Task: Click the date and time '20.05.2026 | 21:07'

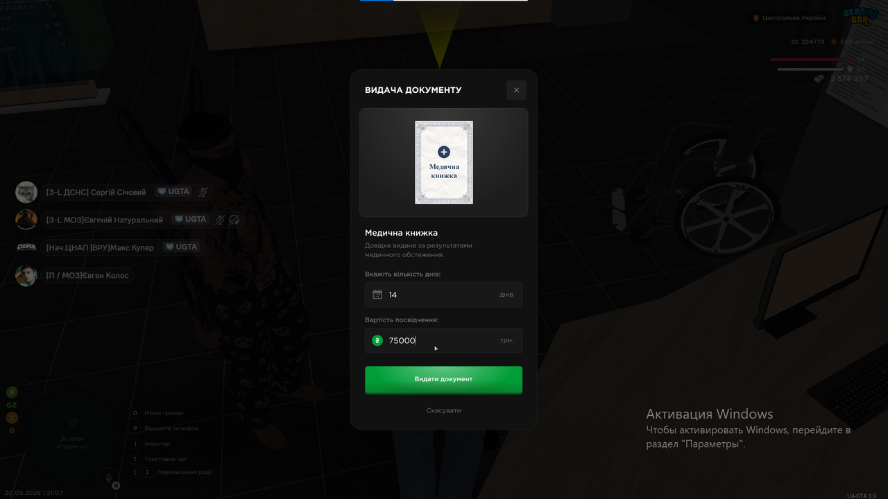Action: point(33,493)
